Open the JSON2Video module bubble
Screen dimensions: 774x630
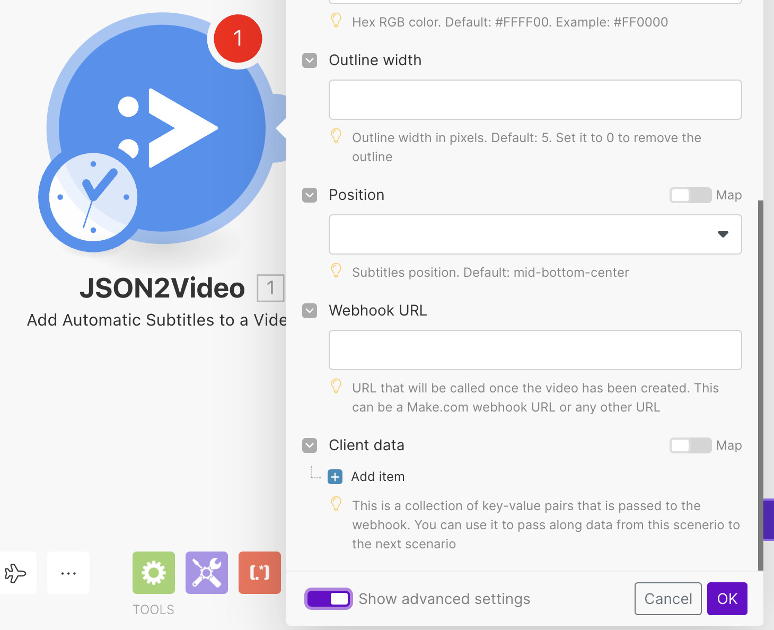tap(162, 127)
